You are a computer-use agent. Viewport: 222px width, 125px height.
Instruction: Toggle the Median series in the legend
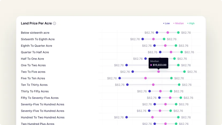coord(178,24)
